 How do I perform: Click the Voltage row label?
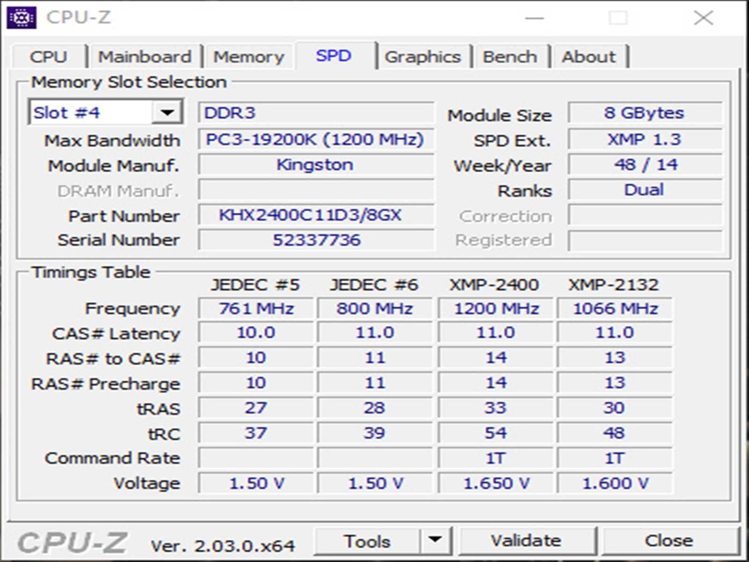(x=147, y=483)
